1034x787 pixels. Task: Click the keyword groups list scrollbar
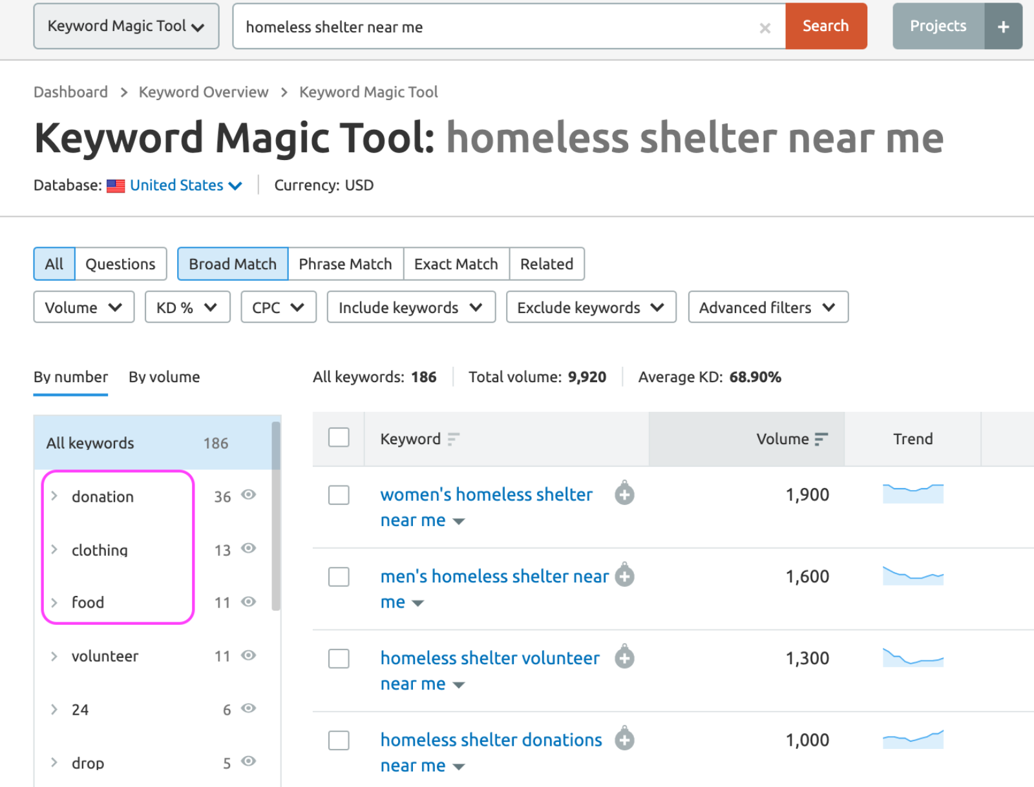coord(276,515)
